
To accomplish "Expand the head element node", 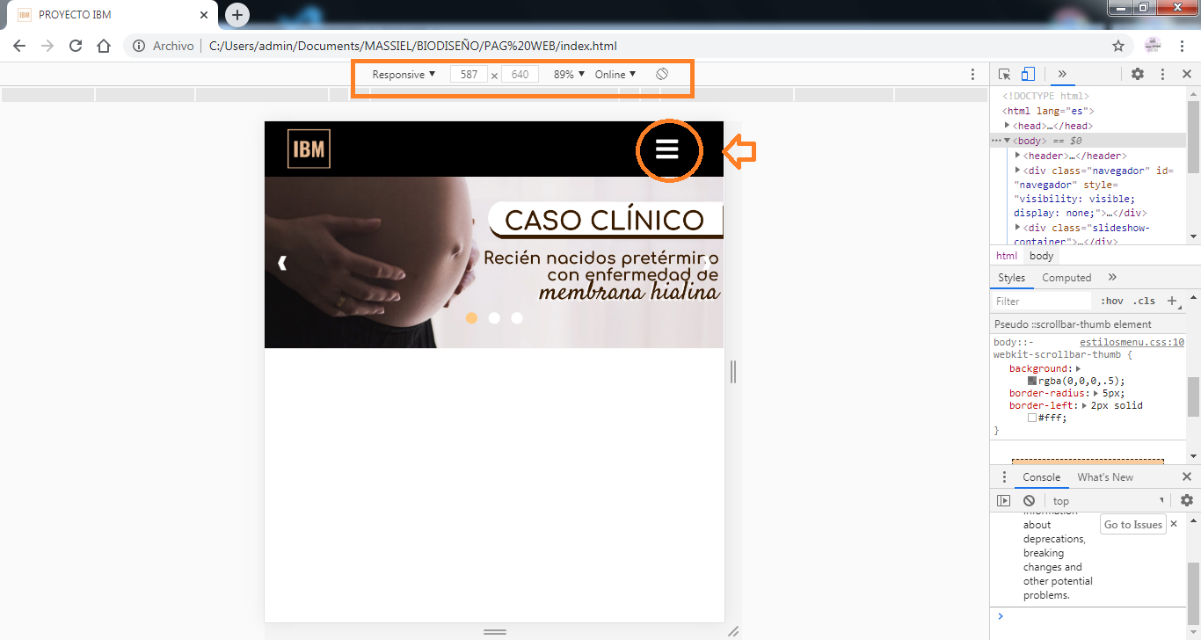I will [x=1008, y=126].
